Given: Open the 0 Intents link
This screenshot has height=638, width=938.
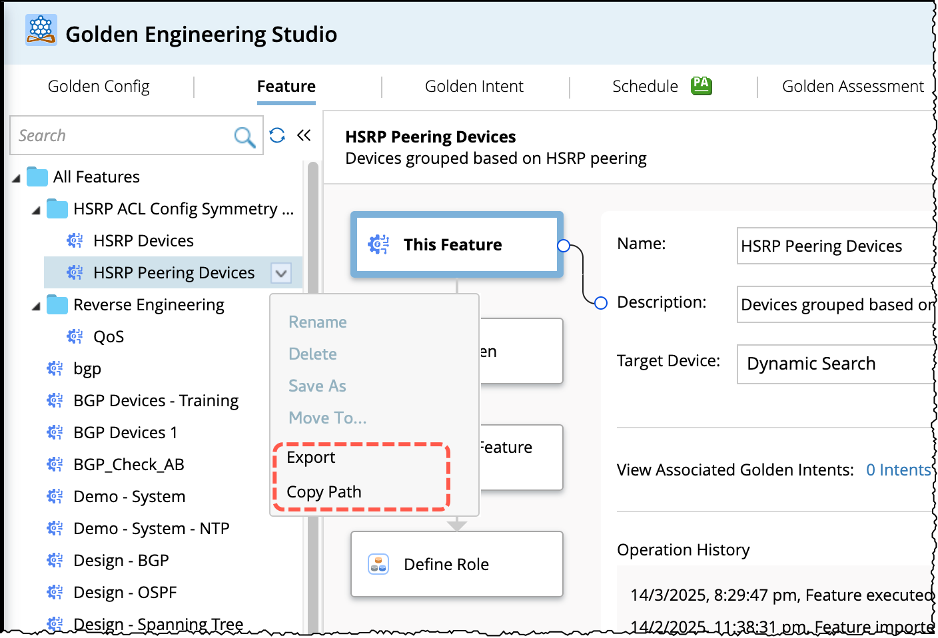Looking at the screenshot, I should point(898,470).
